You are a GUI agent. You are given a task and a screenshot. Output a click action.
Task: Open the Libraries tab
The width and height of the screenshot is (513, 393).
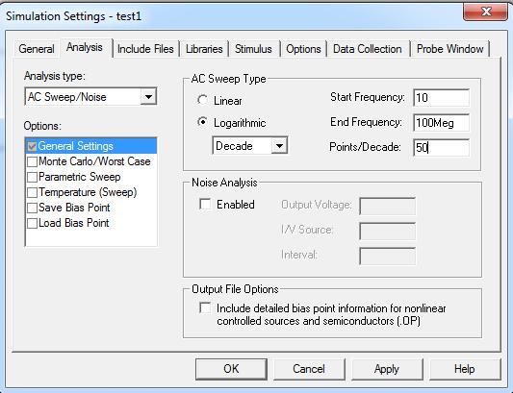pyautogui.click(x=204, y=49)
